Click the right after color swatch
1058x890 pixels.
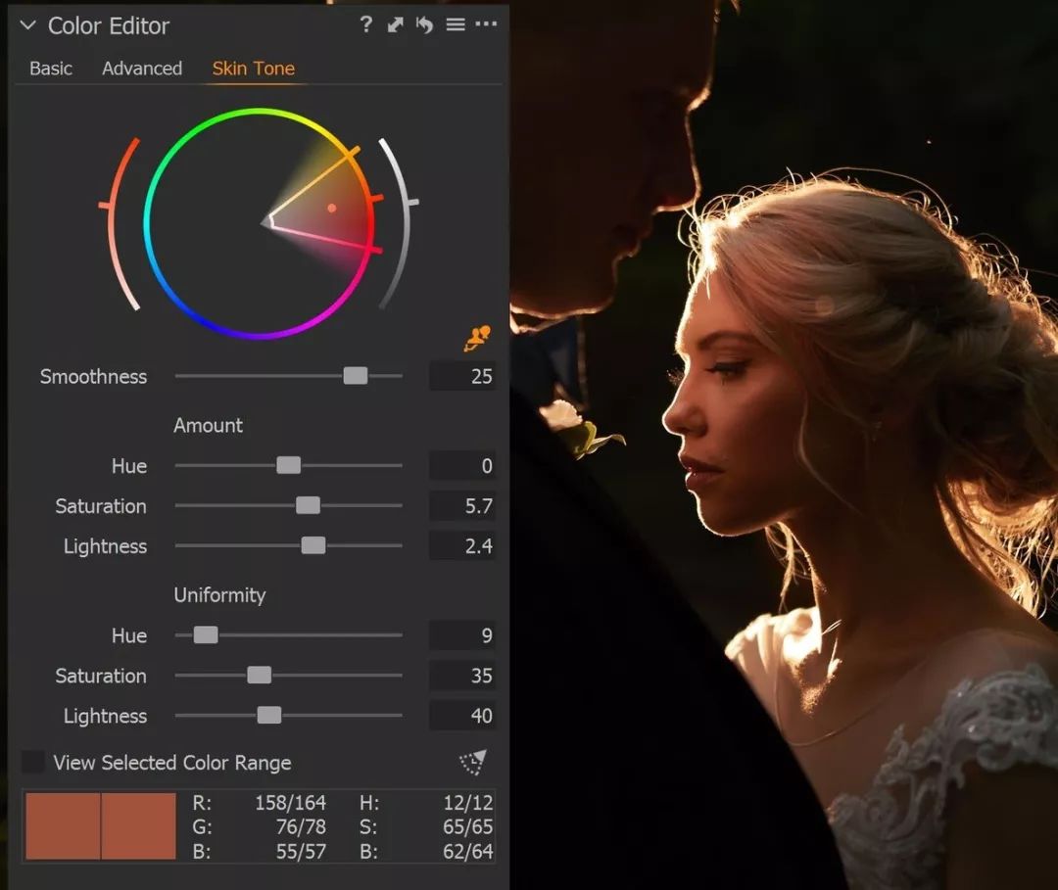click(139, 826)
